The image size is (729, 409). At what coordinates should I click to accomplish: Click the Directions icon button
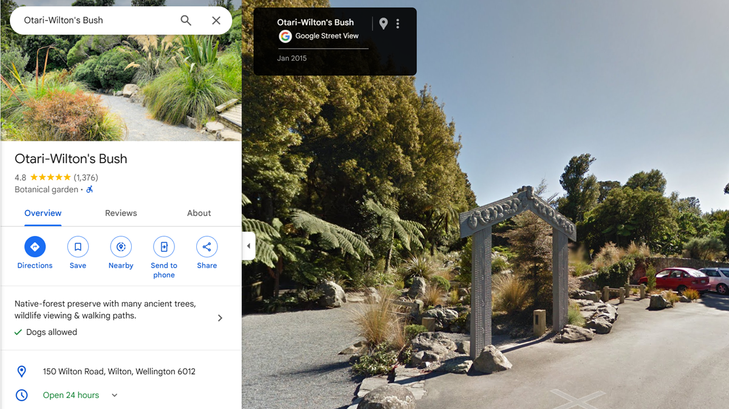tap(35, 247)
